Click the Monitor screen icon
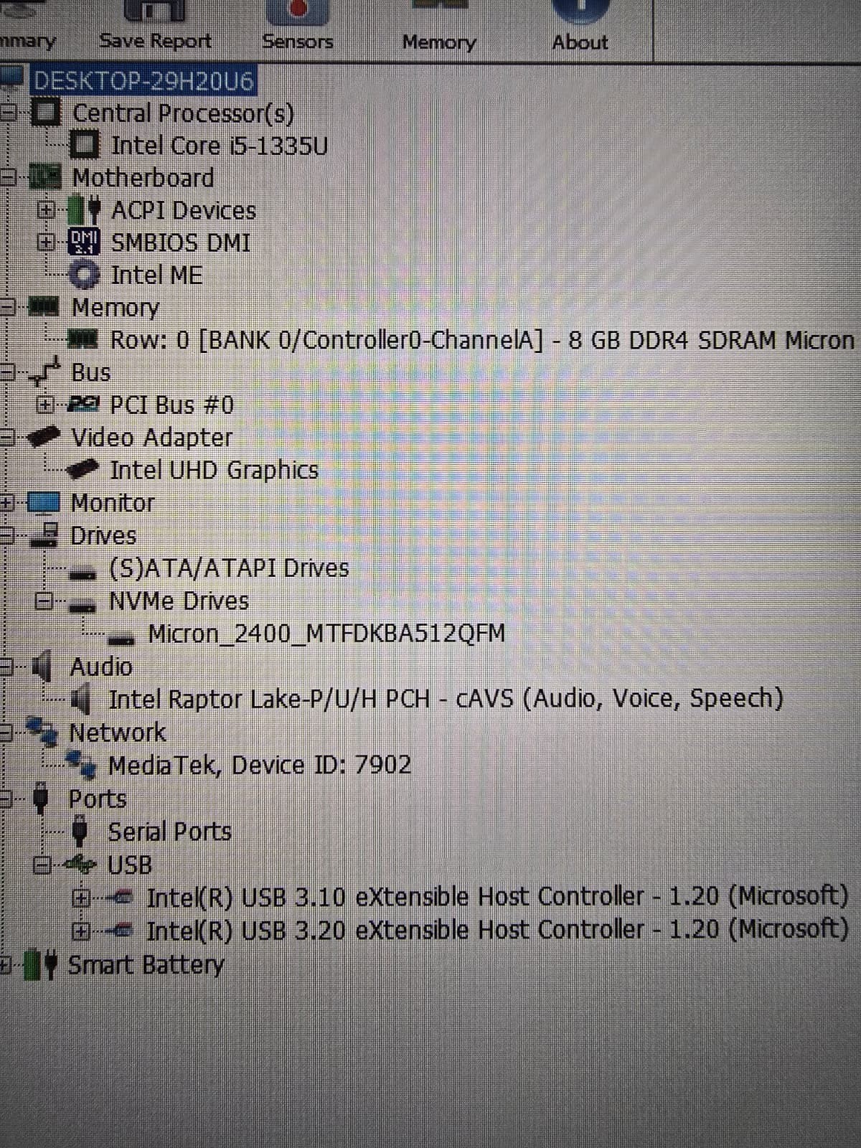Image resolution: width=861 pixels, height=1148 pixels. [x=44, y=503]
